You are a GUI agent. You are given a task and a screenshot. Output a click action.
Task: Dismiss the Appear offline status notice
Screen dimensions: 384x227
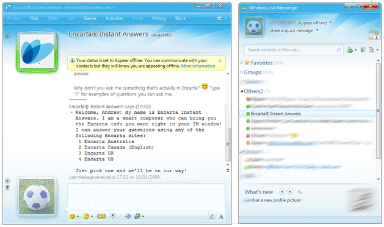click(220, 61)
